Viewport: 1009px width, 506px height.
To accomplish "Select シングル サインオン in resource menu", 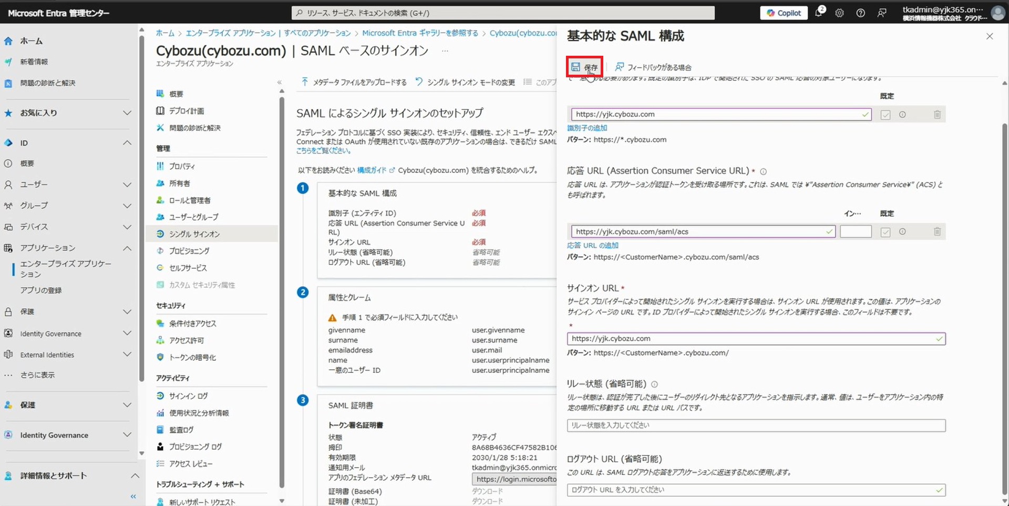I will tap(212, 234).
